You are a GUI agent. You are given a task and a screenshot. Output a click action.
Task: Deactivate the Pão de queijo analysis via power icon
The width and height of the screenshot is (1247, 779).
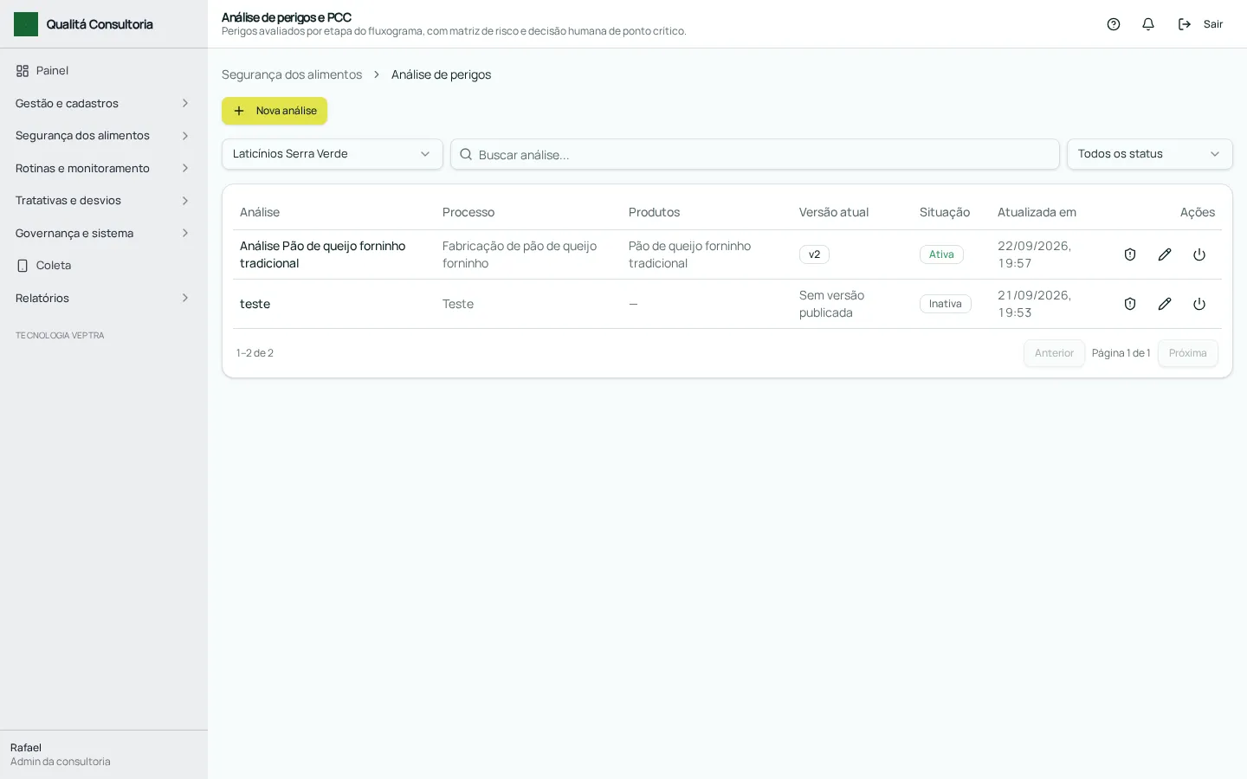[x=1199, y=254]
